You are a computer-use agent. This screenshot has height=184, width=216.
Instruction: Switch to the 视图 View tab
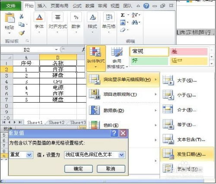[x=115, y=6]
